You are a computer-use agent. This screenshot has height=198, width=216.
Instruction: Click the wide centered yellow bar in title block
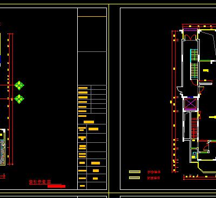point(89,122)
